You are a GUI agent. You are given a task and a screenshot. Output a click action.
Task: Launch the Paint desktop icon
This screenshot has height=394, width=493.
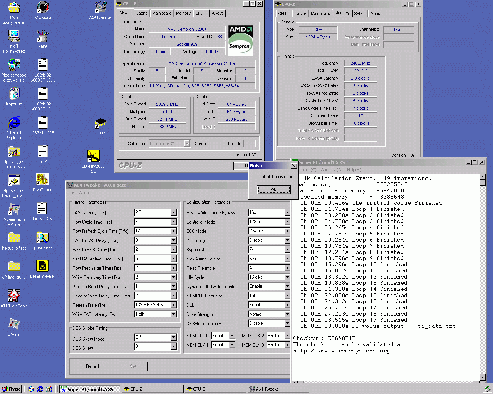[43, 39]
